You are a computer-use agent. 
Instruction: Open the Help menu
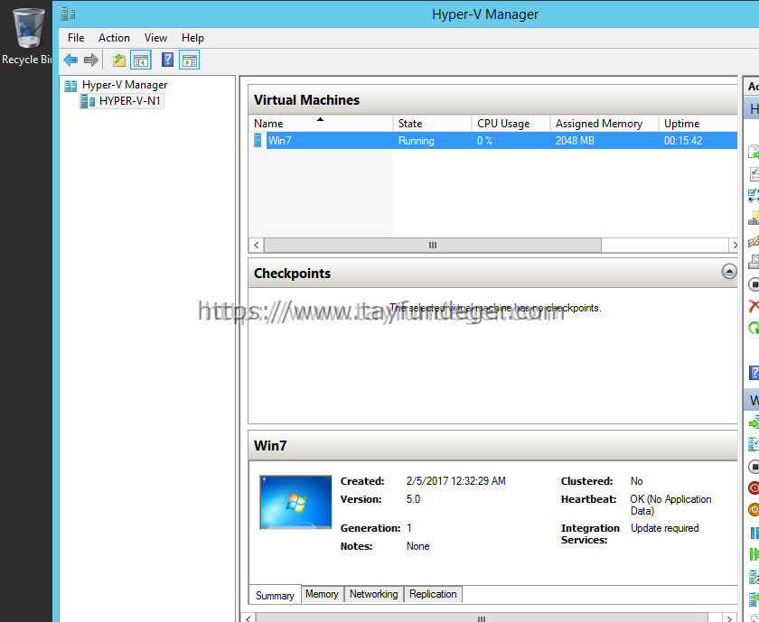[192, 38]
